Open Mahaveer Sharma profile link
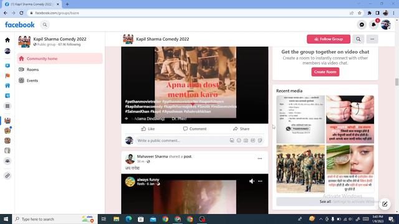399x224 pixels. (x=152, y=156)
